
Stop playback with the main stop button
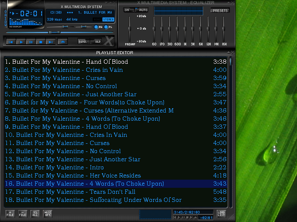40,42
